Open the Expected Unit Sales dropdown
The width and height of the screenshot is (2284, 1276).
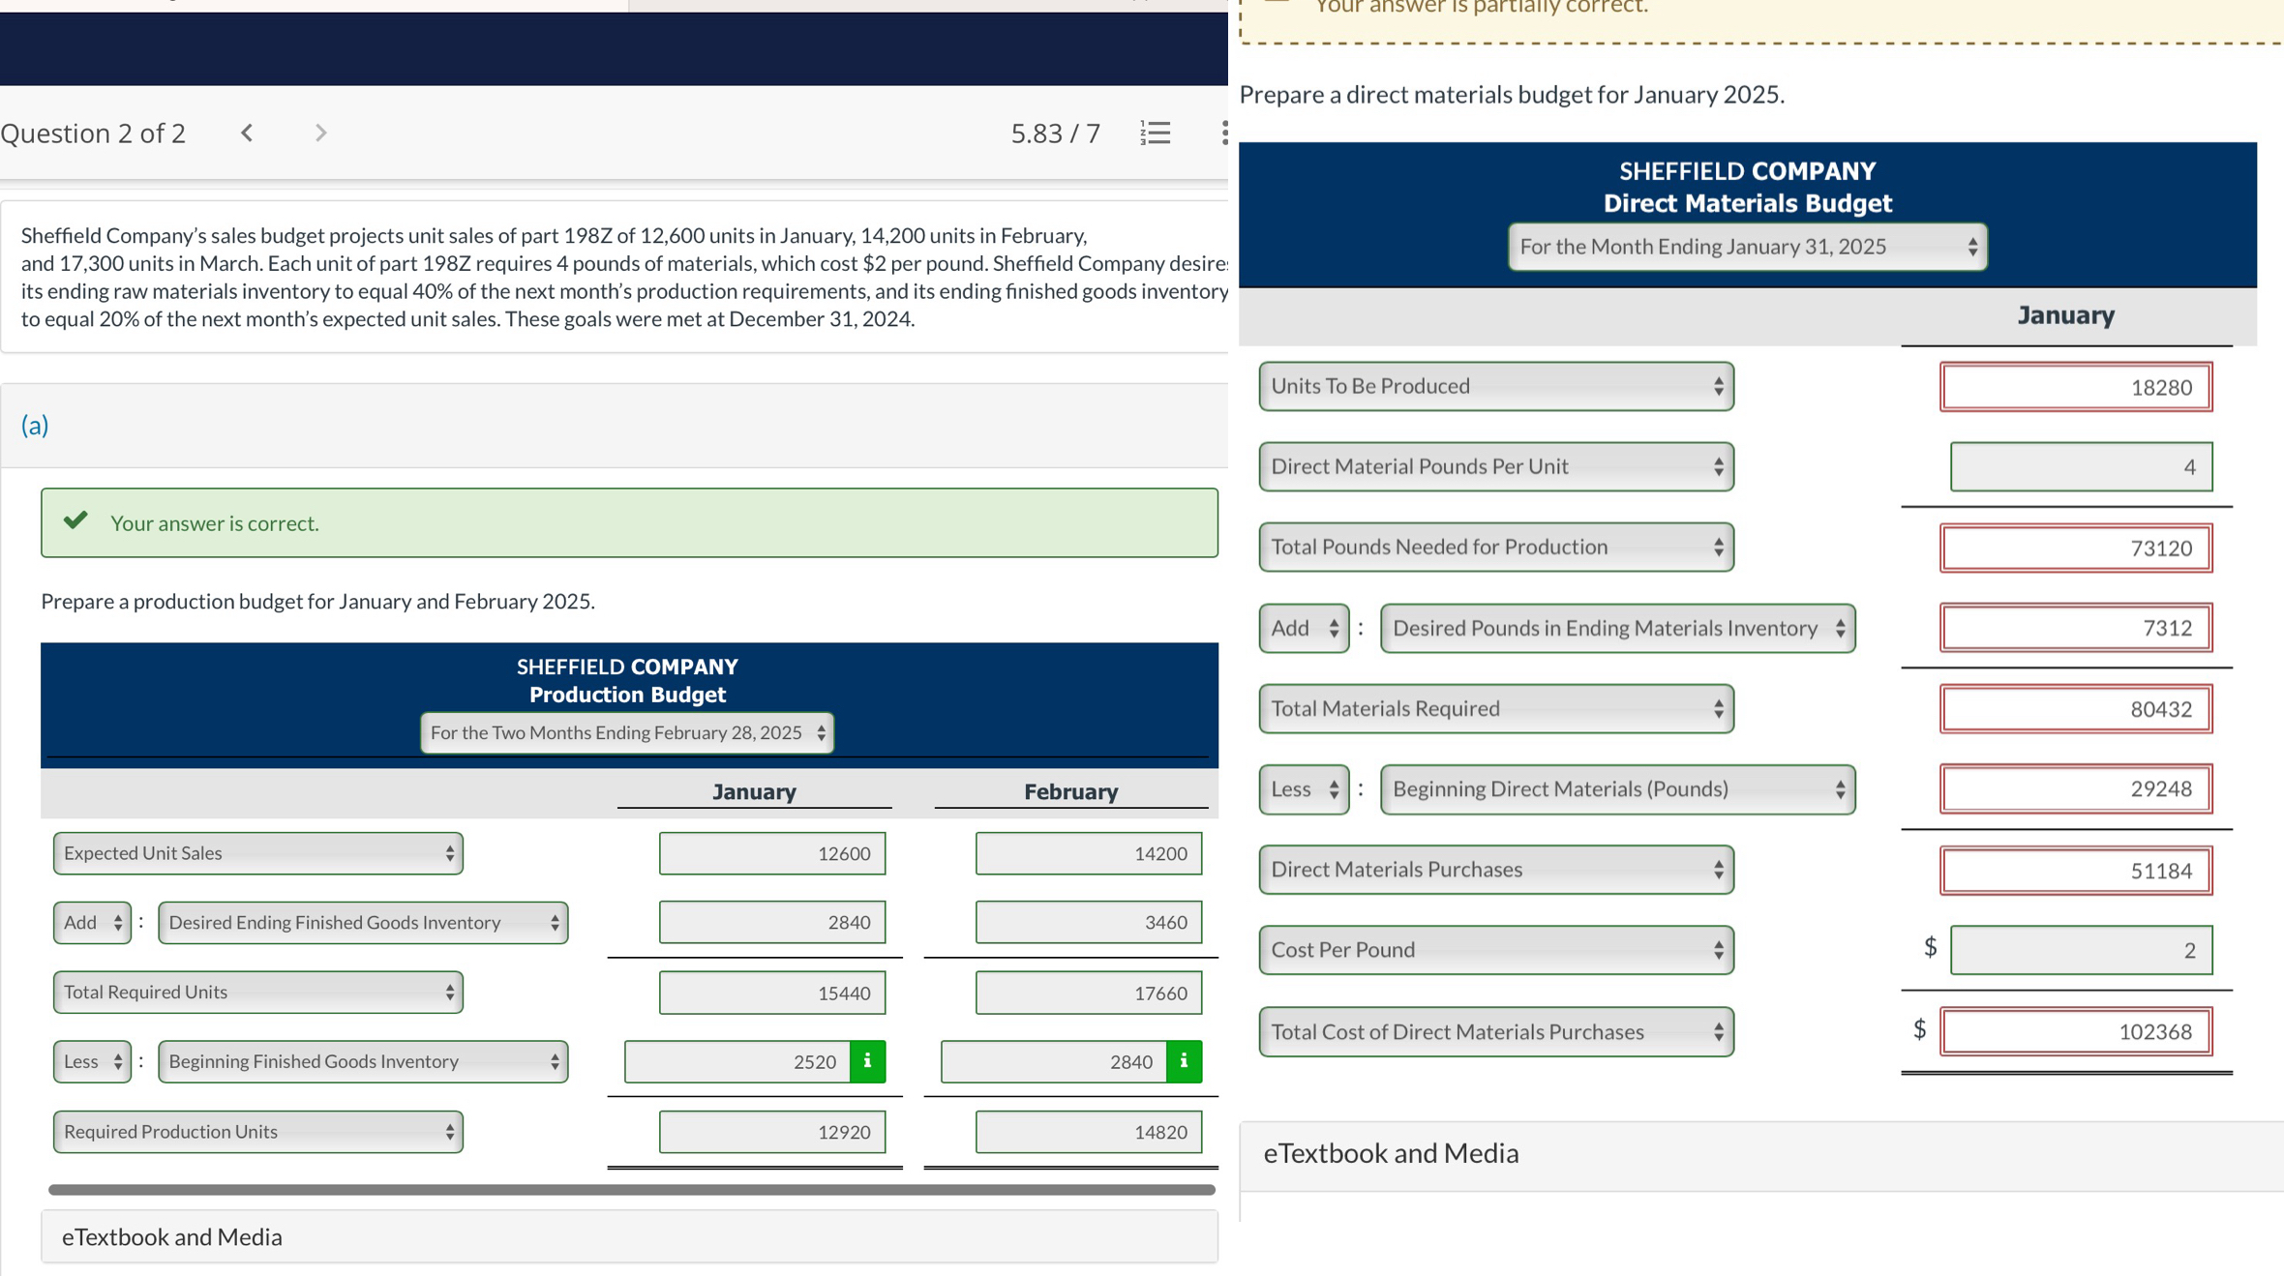(x=257, y=853)
